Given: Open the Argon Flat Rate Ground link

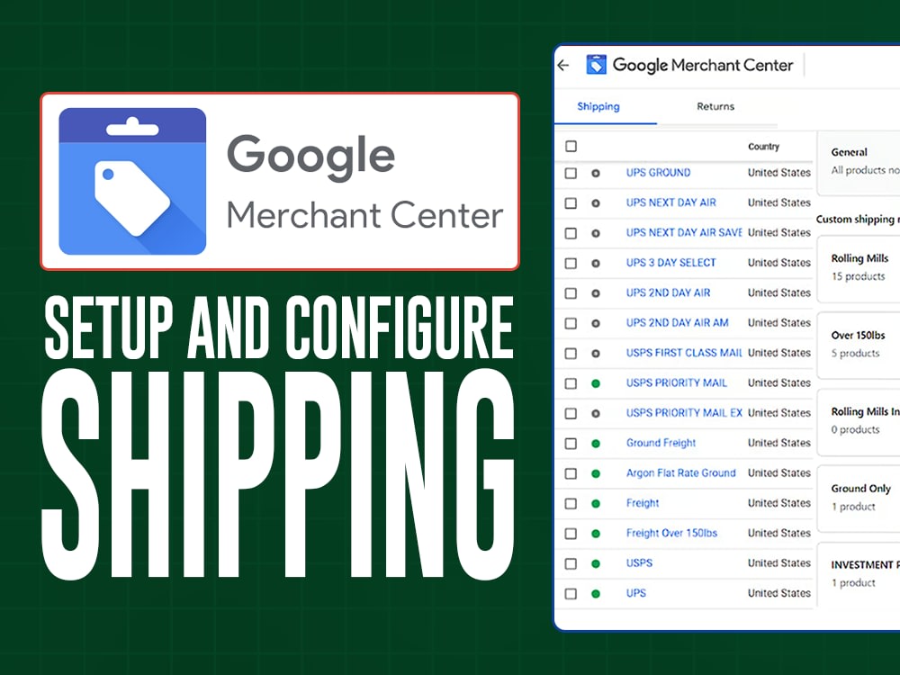Looking at the screenshot, I should (x=680, y=473).
